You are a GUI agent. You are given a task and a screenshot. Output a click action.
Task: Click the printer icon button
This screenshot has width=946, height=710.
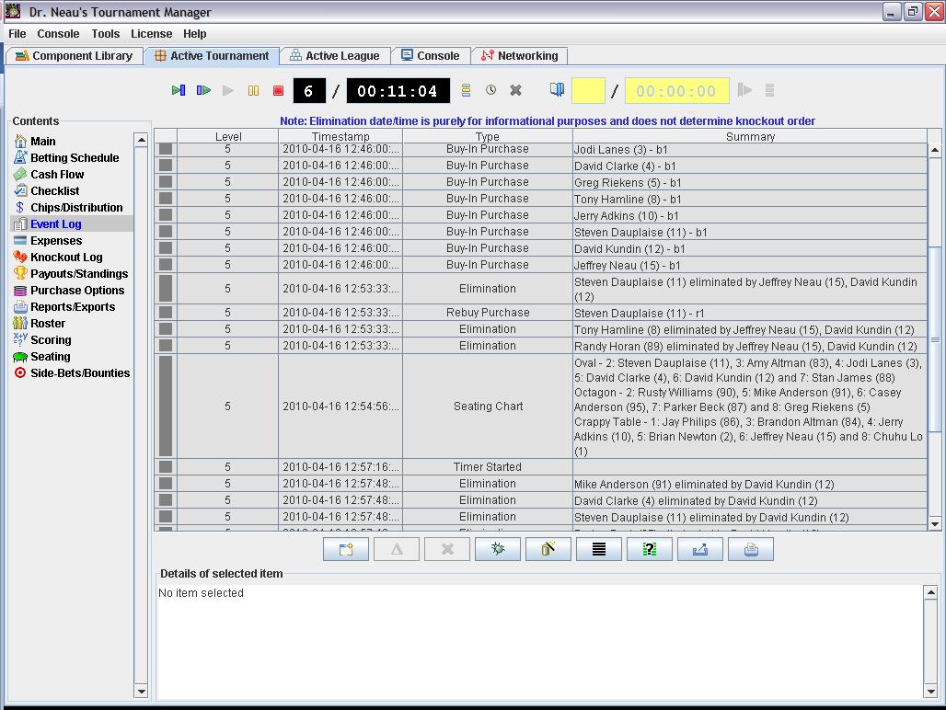[751, 549]
